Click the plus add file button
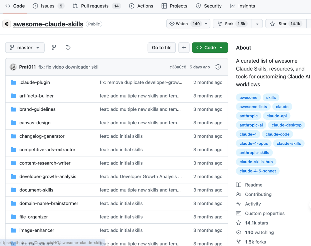The width and height of the screenshot is (311, 246). coord(184,48)
